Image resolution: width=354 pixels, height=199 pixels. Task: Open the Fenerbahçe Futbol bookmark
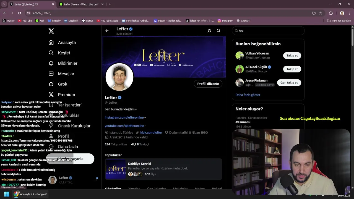tap(135, 21)
